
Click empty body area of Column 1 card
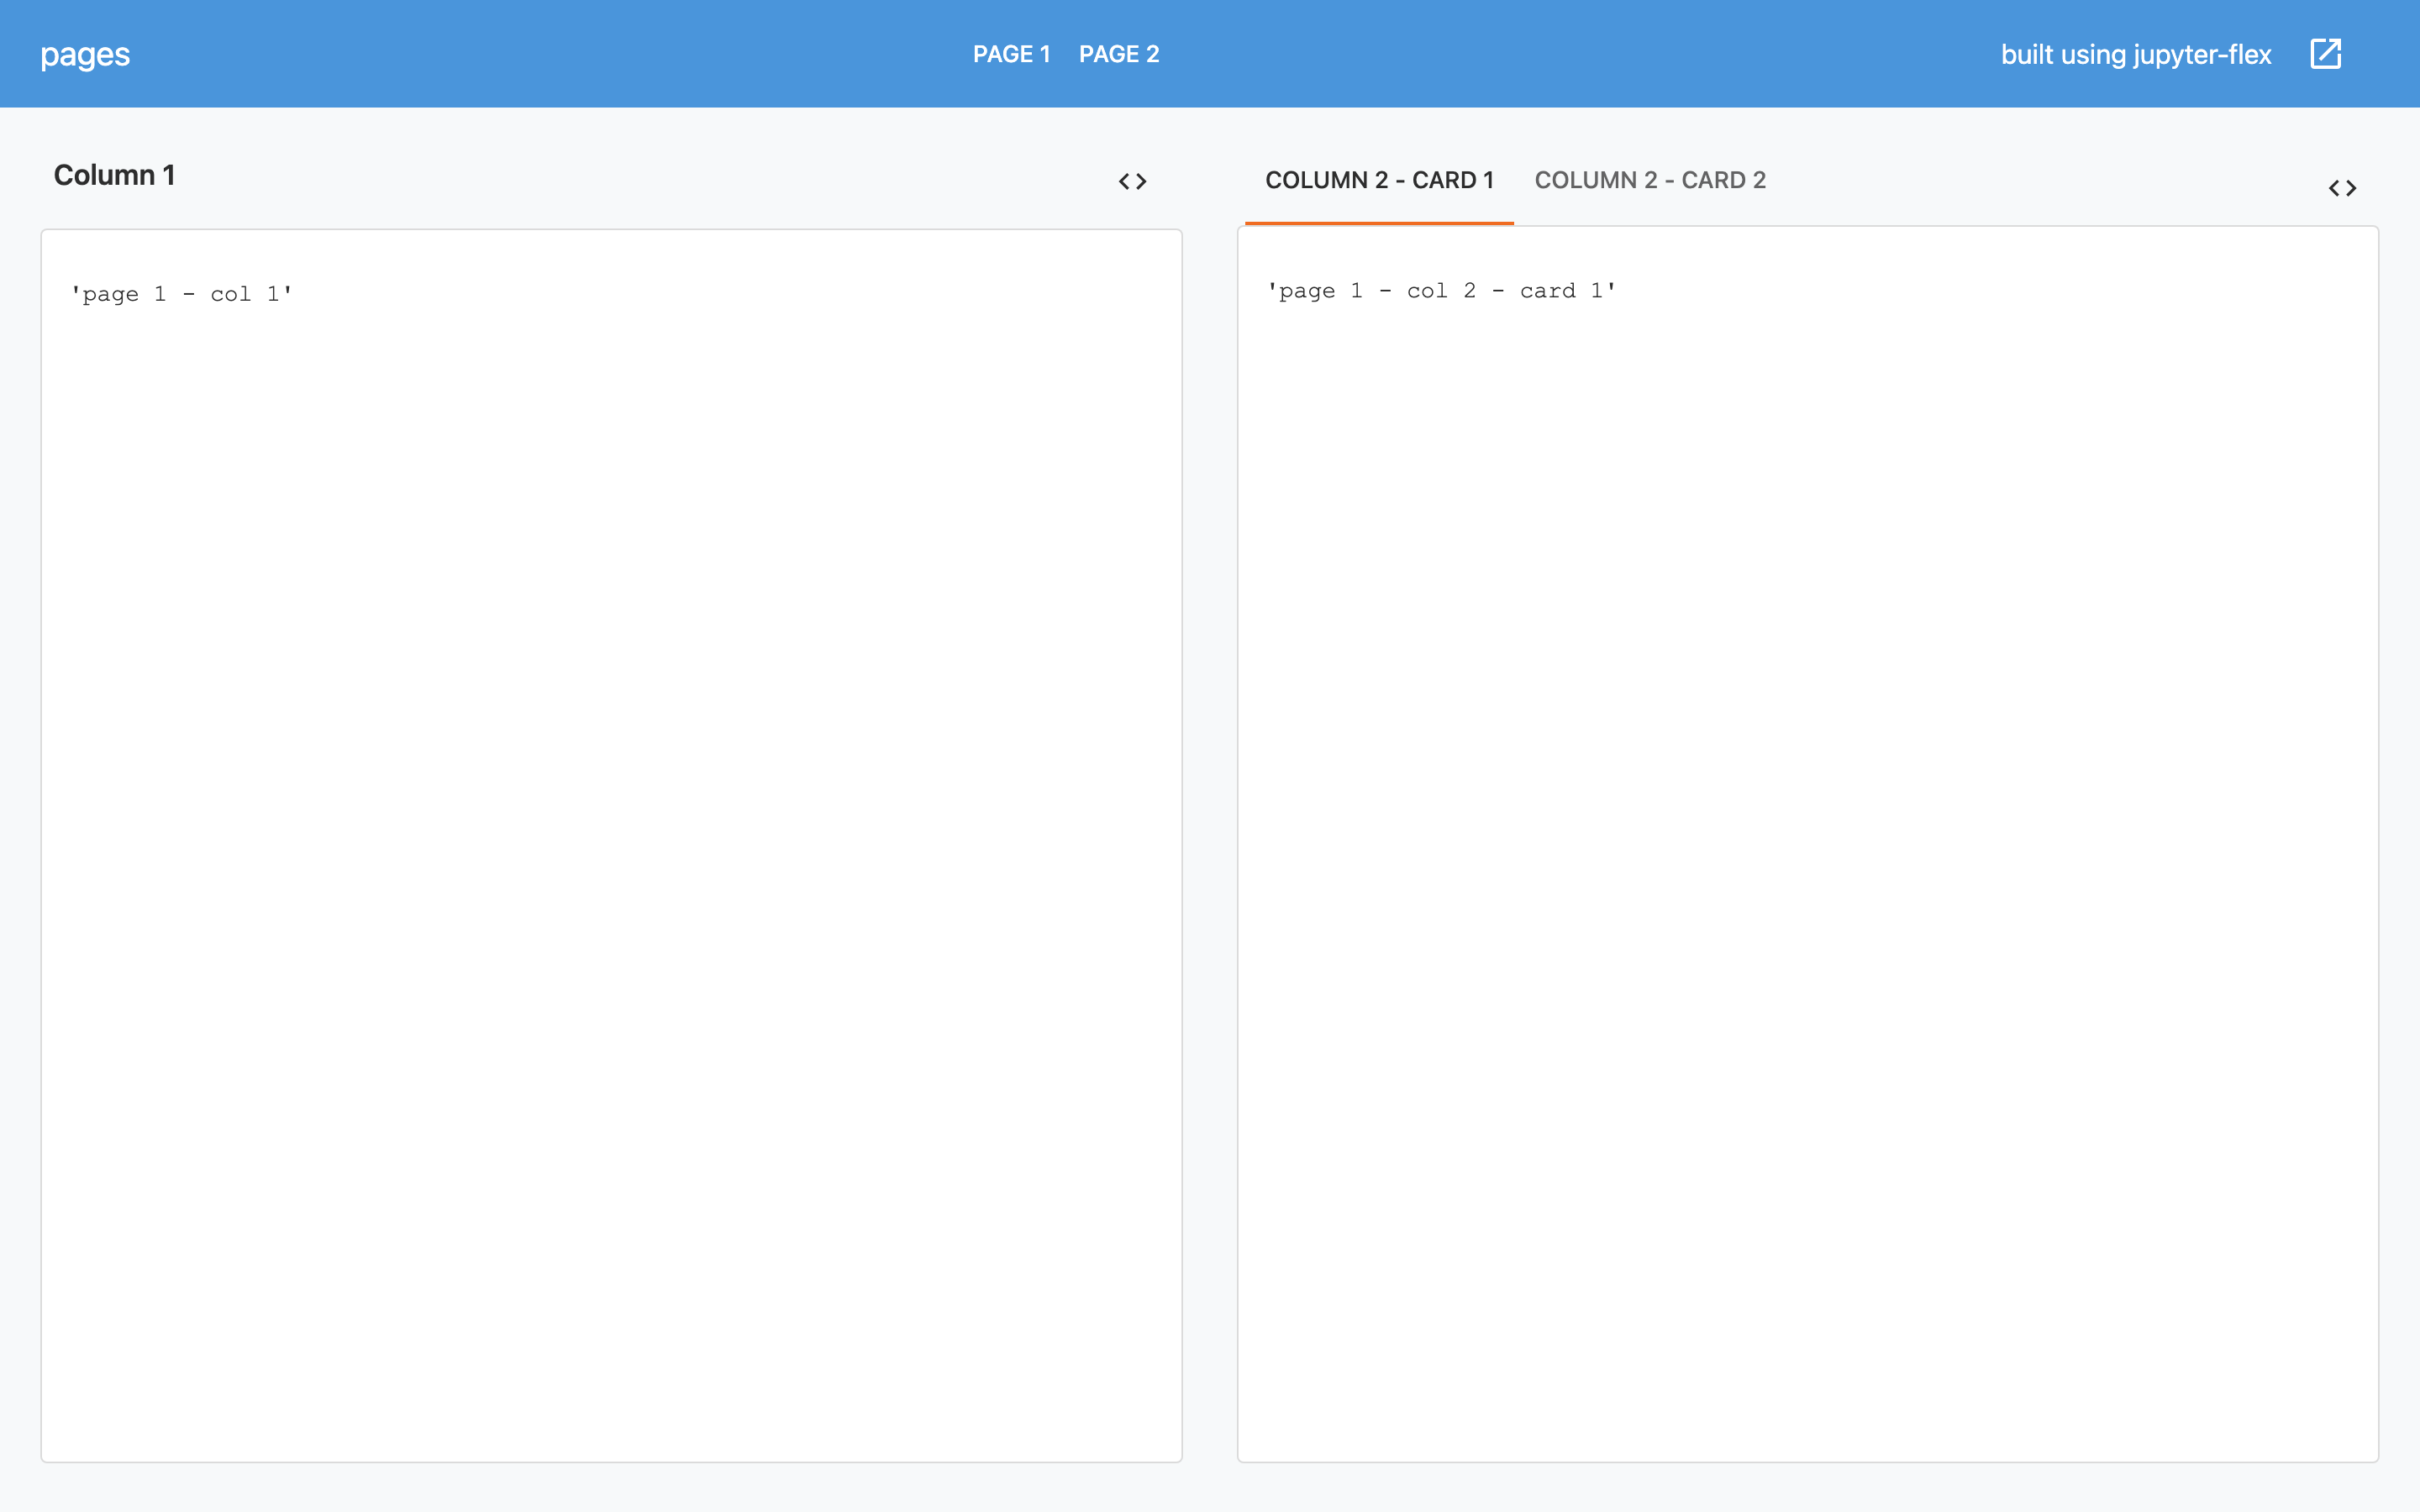click(610, 850)
